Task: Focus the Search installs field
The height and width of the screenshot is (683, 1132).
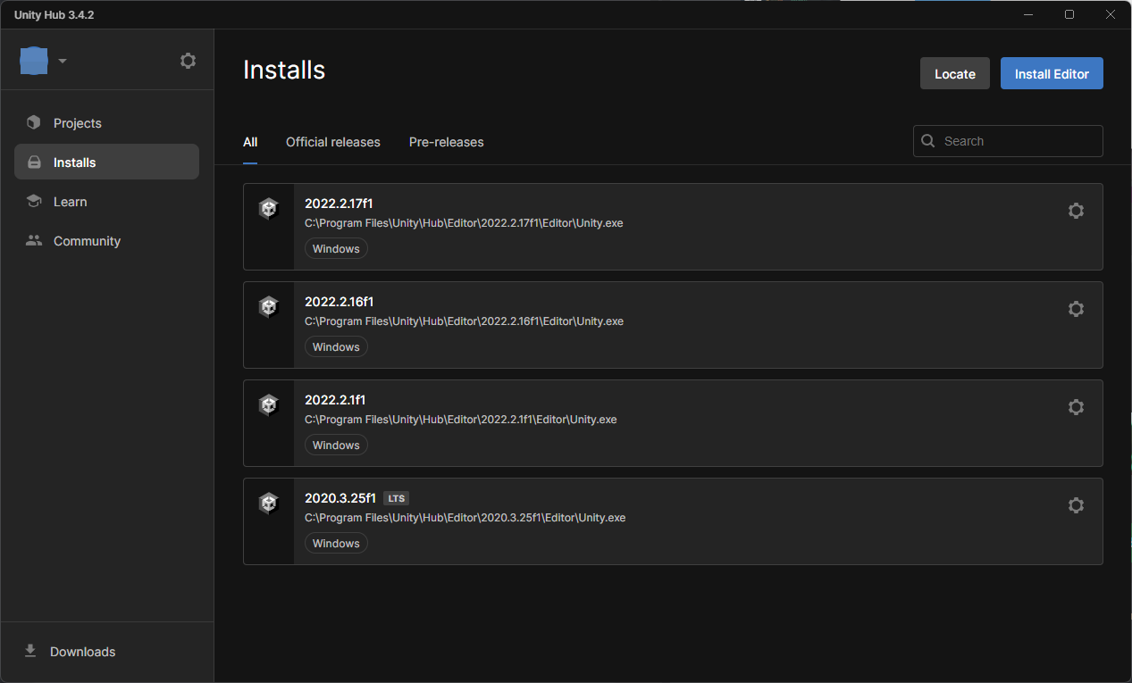Action: click(1019, 141)
